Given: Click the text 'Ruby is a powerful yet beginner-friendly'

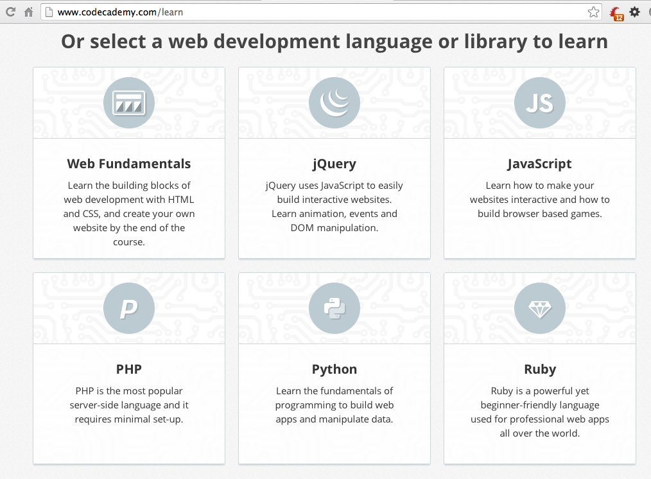Looking at the screenshot, I should (x=540, y=412).
